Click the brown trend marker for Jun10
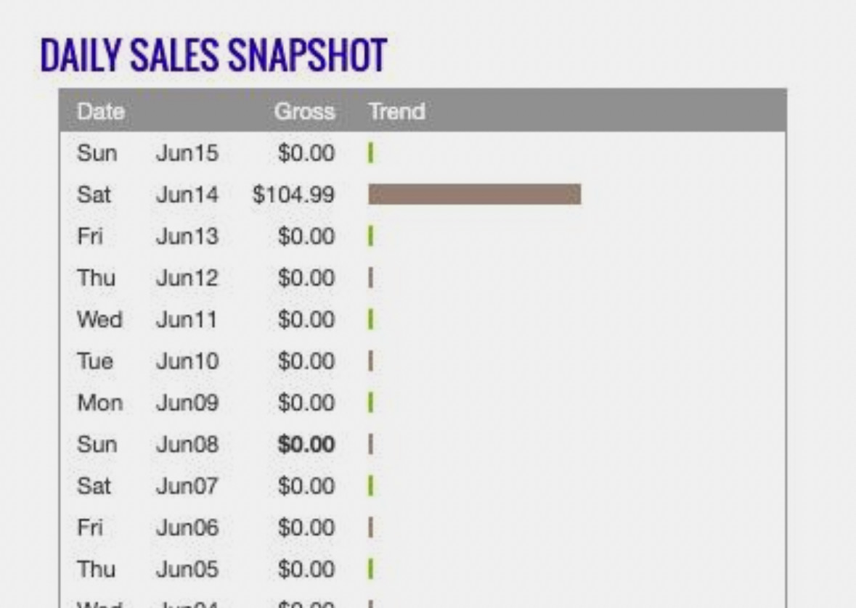The image size is (856, 608). pyautogui.click(x=371, y=361)
